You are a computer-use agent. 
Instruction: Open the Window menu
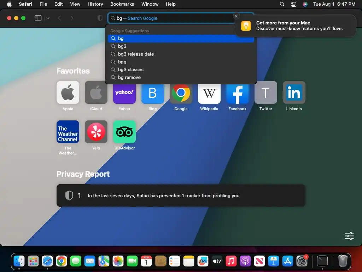tap(150, 4)
